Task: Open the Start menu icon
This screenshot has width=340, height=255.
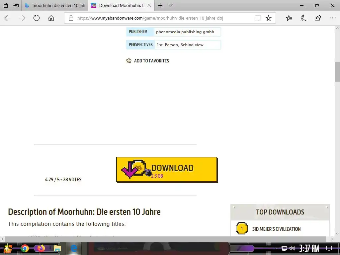Action: pos(8,248)
